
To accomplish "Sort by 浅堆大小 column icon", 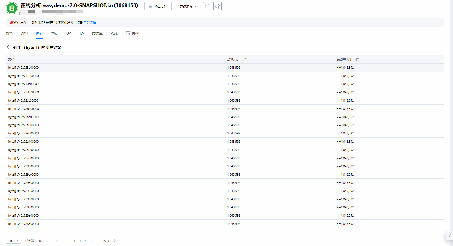I will 245,59.
